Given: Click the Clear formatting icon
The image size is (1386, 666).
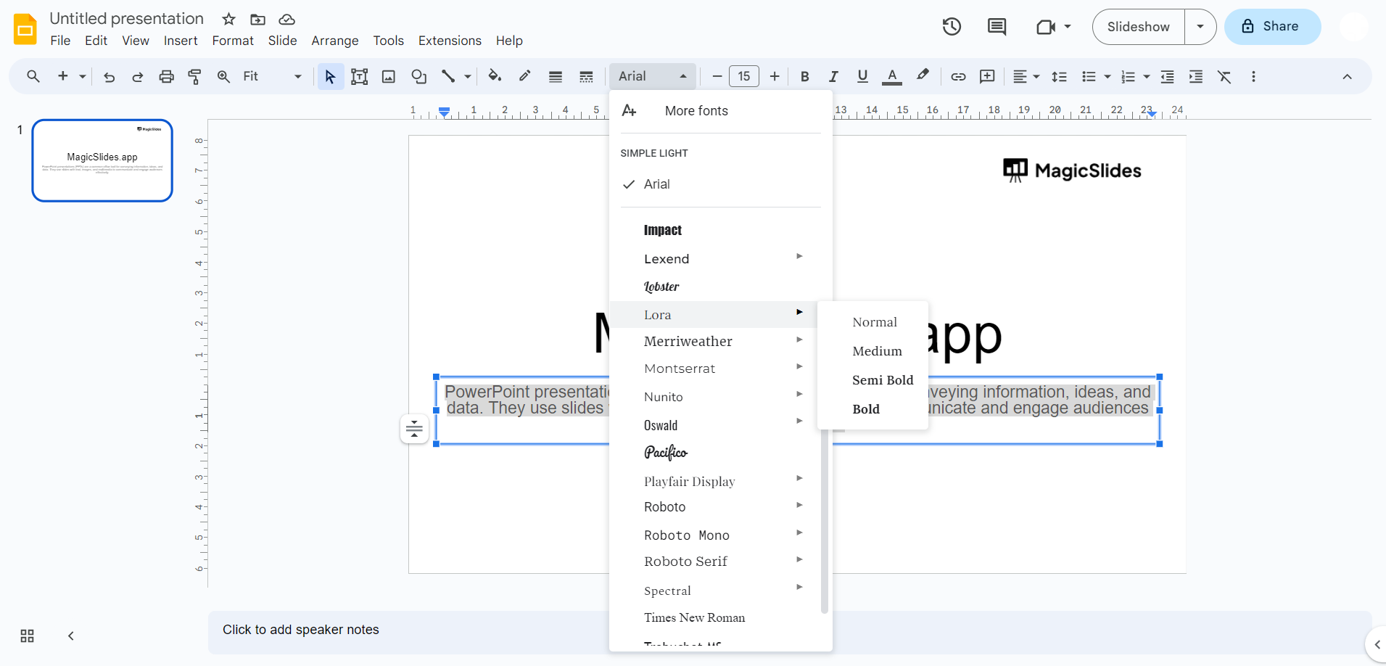Looking at the screenshot, I should (1224, 76).
